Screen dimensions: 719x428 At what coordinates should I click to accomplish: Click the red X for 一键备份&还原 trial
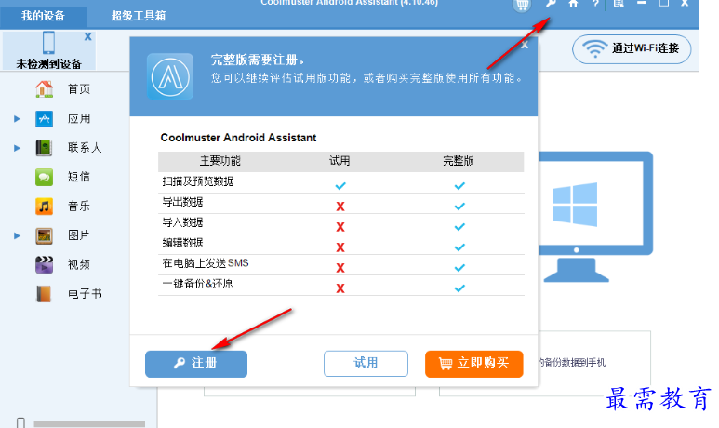point(340,288)
